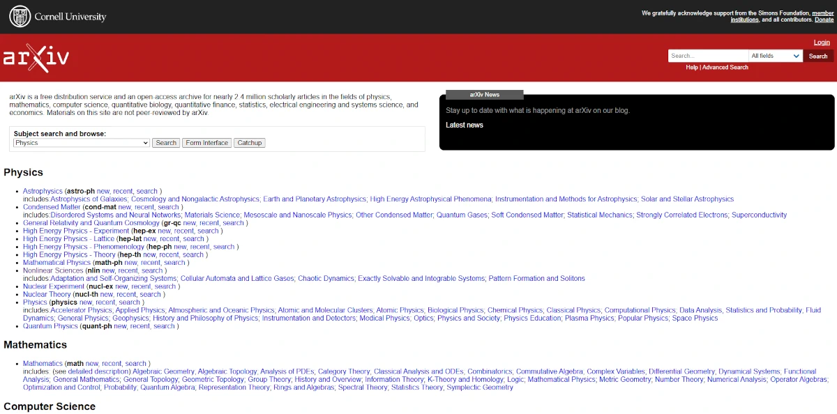Viewport: 837px width, 414px height.
Task: Open Algebraic Geometry link
Action: point(163,372)
